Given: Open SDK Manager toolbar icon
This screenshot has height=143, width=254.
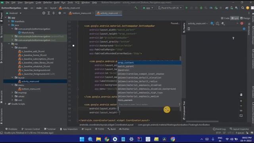Looking at the screenshot, I should pos(237,8).
